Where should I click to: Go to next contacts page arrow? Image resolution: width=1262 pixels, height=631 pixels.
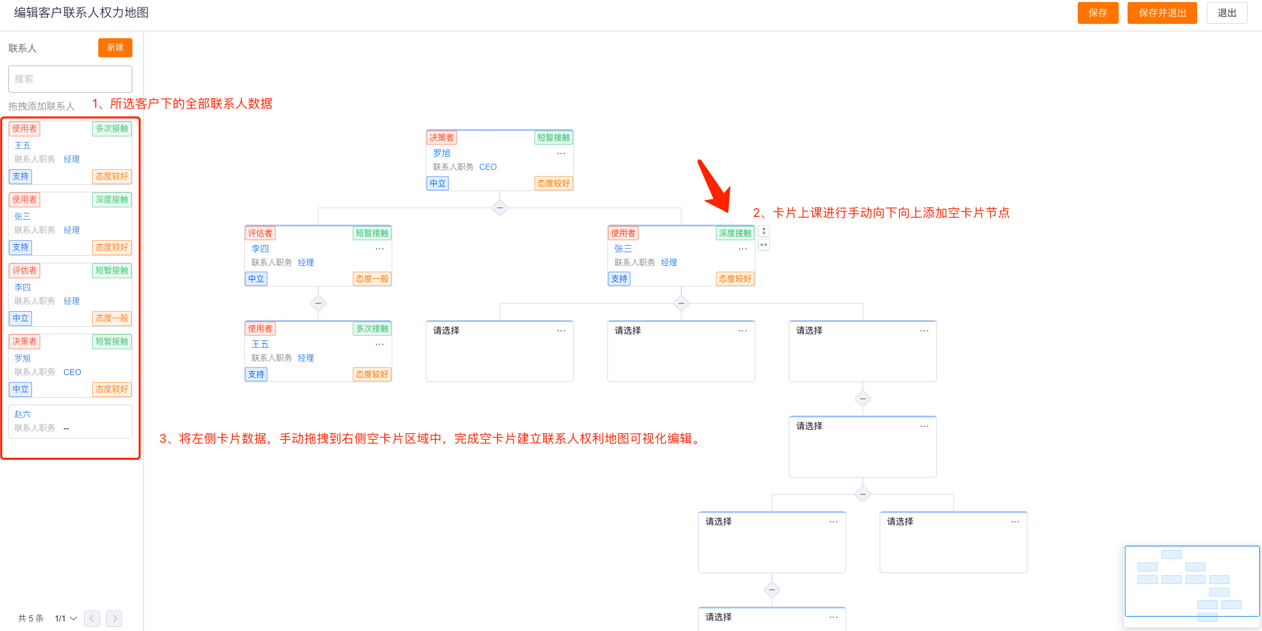coord(114,619)
